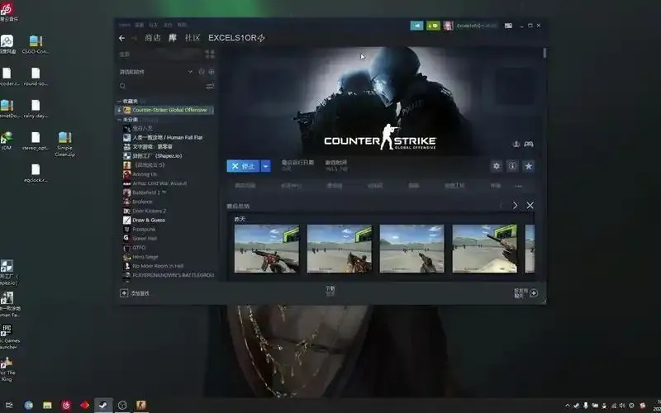
Task: Select Green Hell in the game list
Action: pos(144,239)
